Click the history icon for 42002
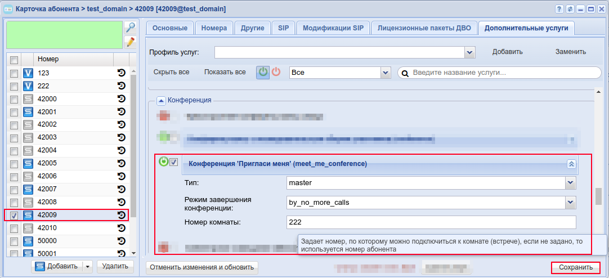This screenshot has width=609, height=278. pos(122,124)
